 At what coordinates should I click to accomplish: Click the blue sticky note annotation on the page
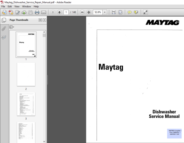(x=174, y=134)
